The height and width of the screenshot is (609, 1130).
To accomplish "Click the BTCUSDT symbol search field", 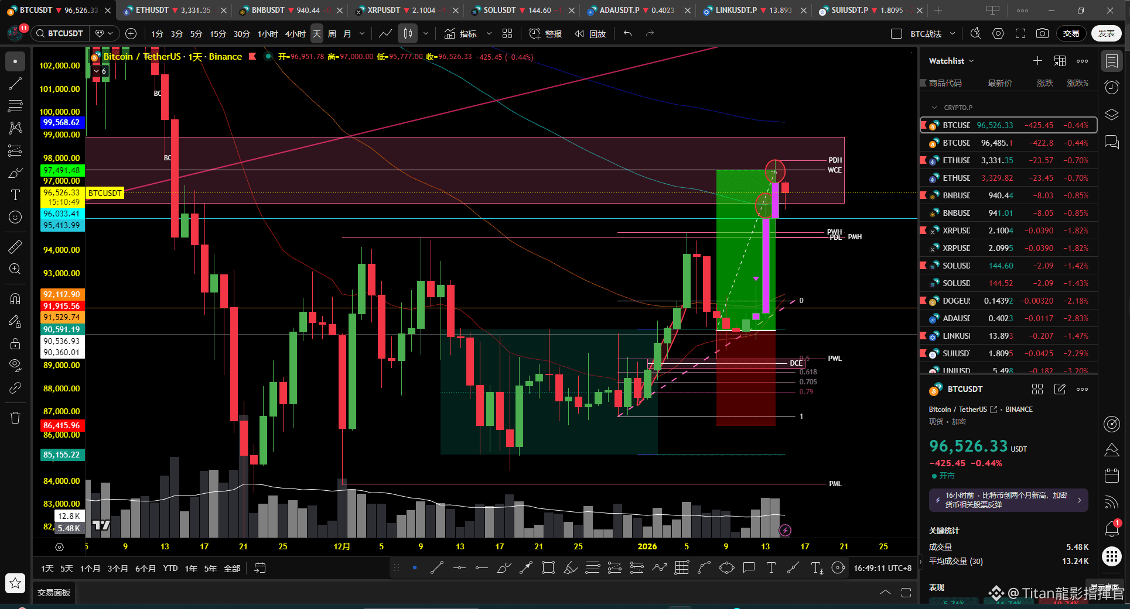I will coord(59,33).
